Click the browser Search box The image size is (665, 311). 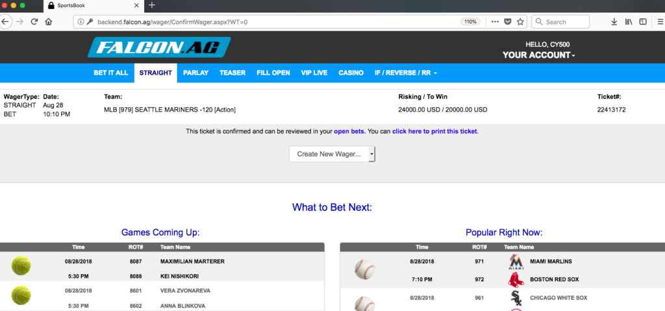[560, 21]
